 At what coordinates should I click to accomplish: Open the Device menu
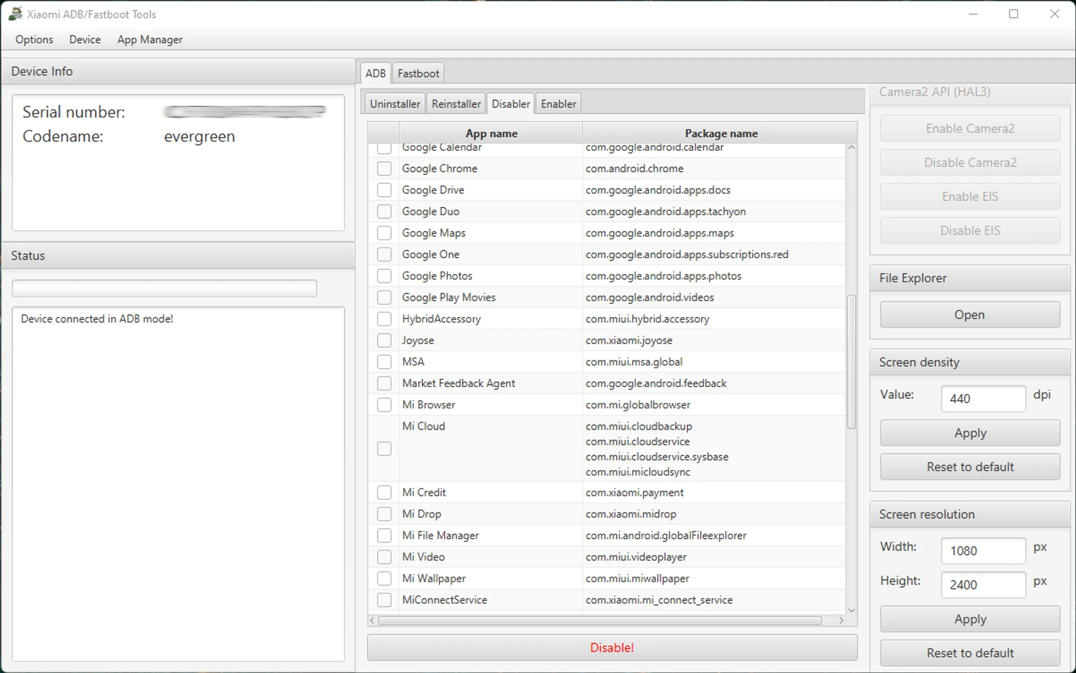click(85, 39)
